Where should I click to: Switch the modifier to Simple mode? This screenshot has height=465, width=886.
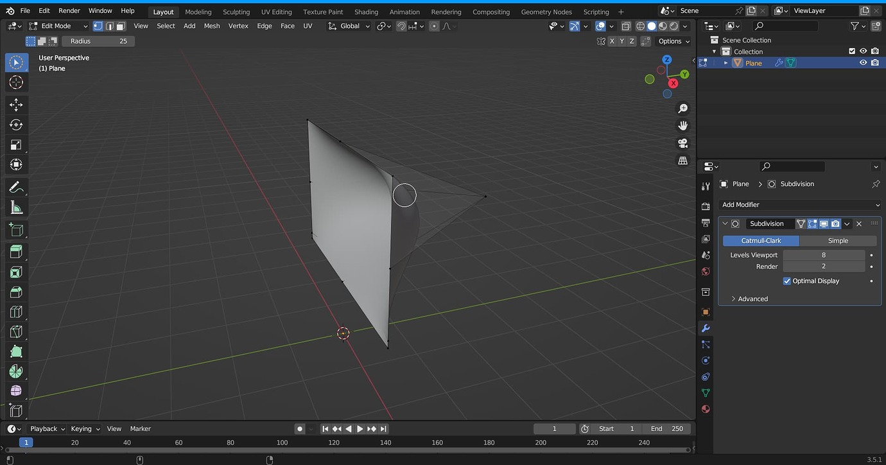(x=838, y=240)
